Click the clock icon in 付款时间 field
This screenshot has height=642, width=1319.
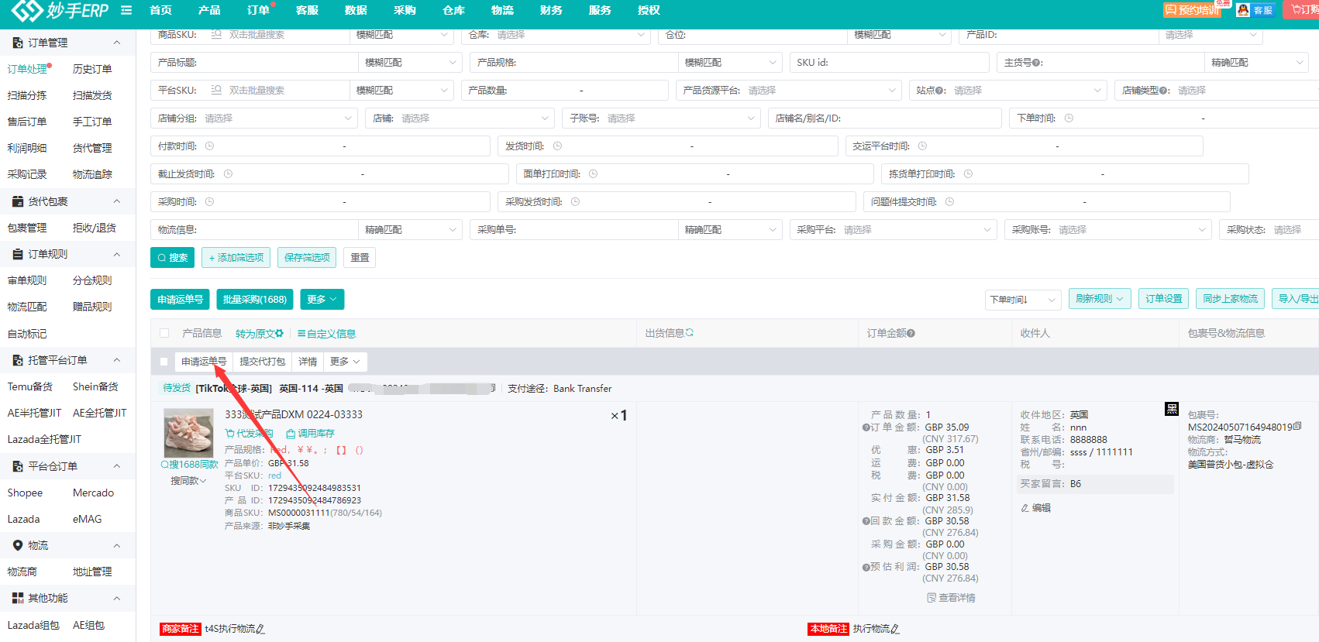pos(209,146)
